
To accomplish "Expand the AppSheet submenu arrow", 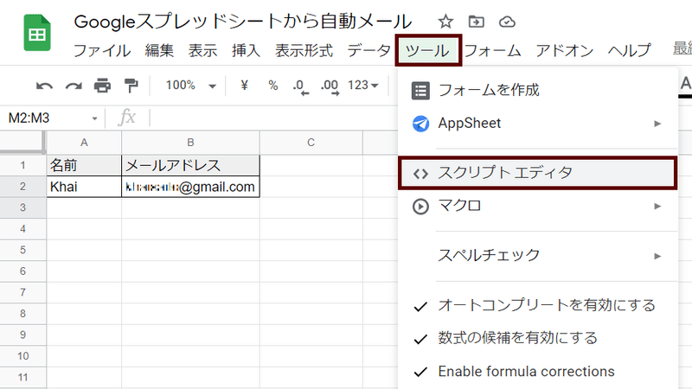I will [657, 124].
